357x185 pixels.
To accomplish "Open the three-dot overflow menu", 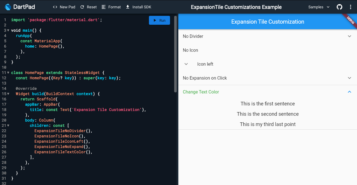I will [351, 7].
